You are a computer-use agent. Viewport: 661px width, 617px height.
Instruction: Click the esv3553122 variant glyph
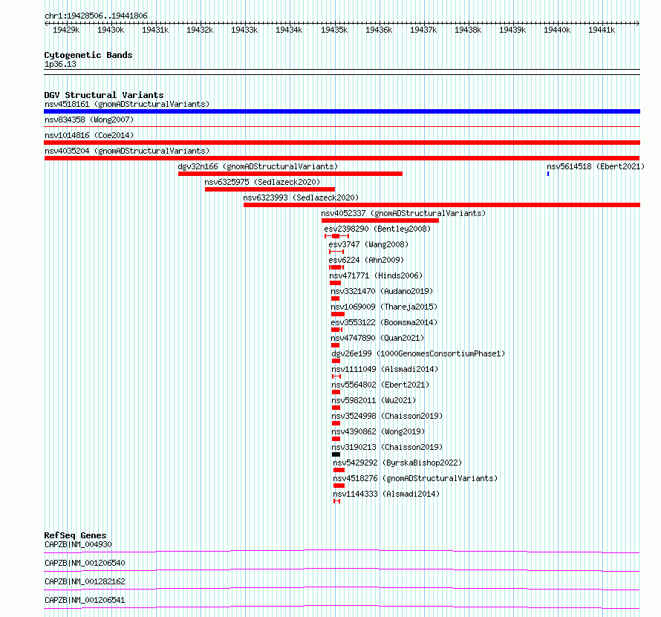337,330
